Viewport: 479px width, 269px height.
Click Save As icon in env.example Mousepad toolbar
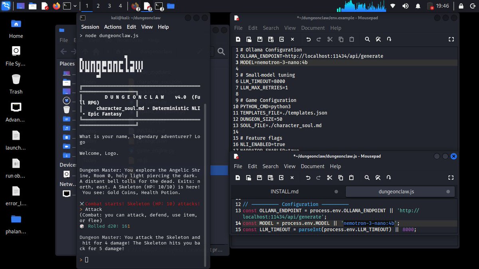pos(271,39)
